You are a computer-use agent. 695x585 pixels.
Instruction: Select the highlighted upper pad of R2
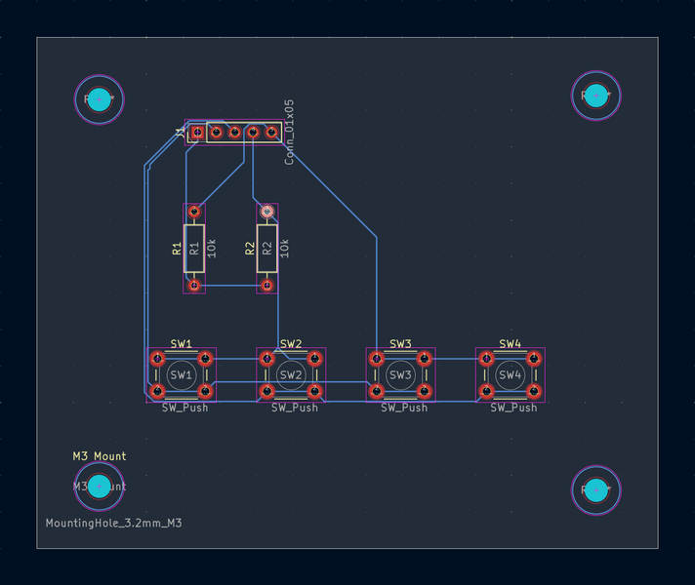click(266, 212)
